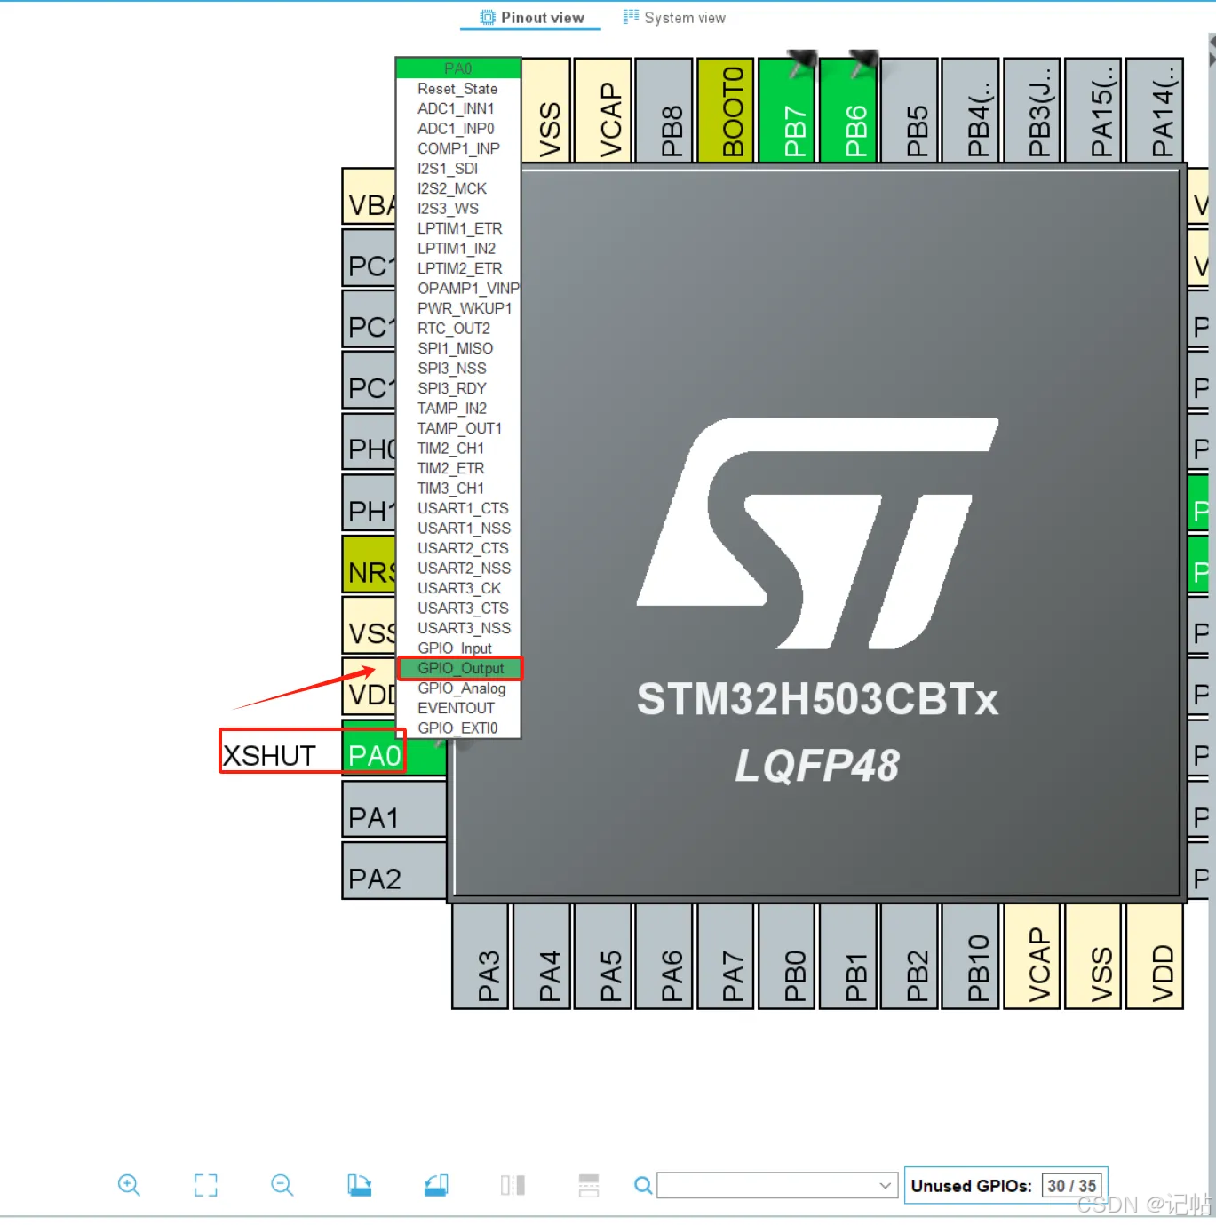The width and height of the screenshot is (1216, 1225).
Task: Rotate the chip counter-clockwise with toolbar icon
Action: tap(436, 1185)
